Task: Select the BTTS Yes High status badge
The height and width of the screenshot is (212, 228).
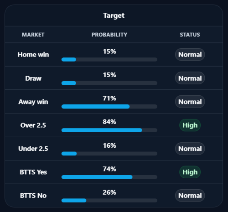Action: [x=190, y=172]
